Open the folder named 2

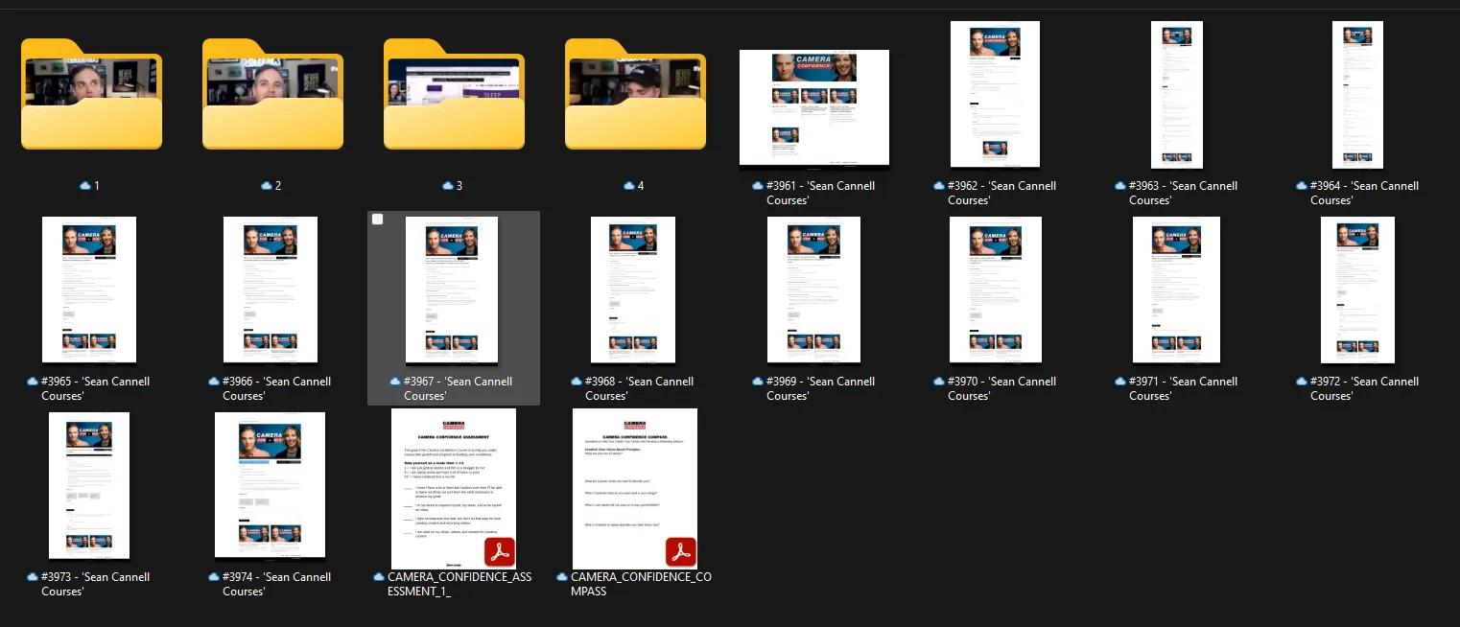272,96
